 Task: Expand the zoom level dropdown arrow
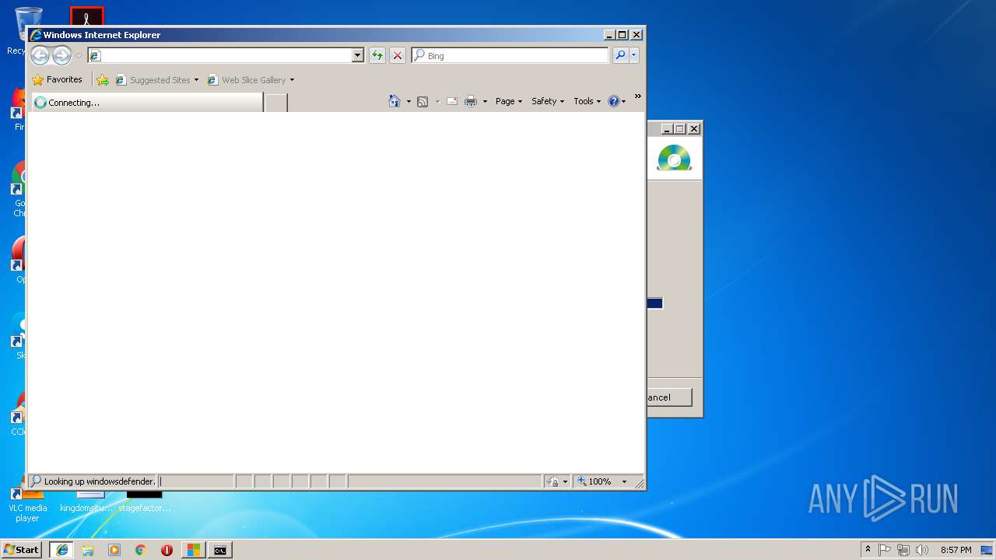pos(624,481)
